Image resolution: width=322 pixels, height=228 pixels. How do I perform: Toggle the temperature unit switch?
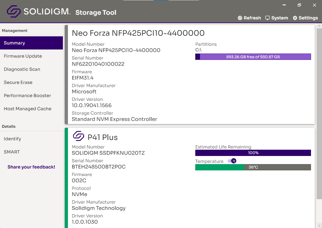(x=232, y=161)
